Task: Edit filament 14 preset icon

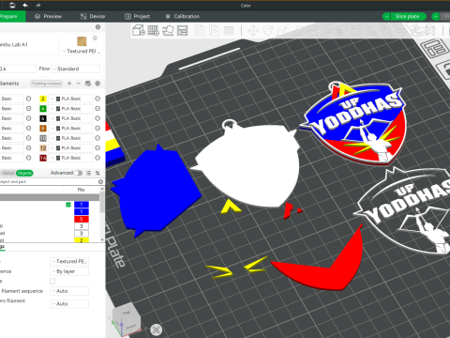Action: tap(97, 158)
